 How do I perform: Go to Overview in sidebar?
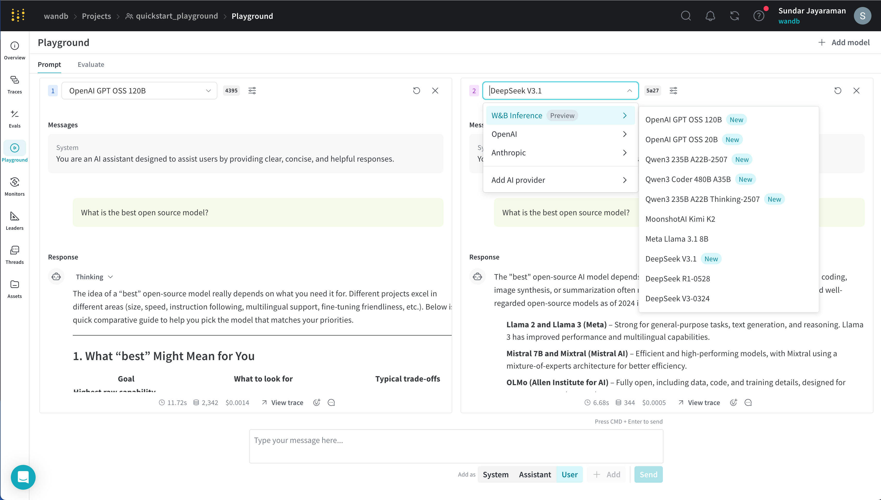(14, 51)
